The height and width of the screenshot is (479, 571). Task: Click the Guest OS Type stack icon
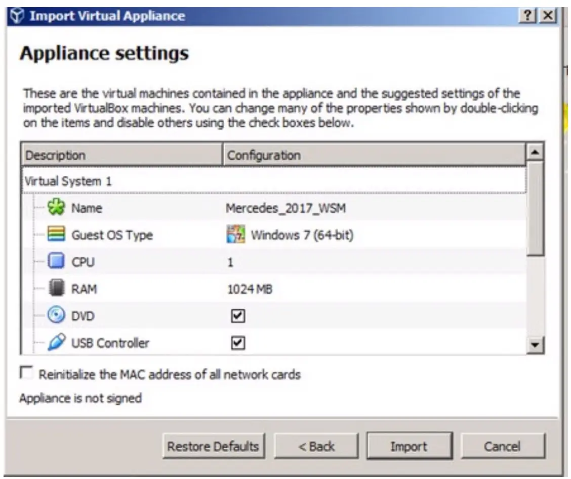click(56, 235)
